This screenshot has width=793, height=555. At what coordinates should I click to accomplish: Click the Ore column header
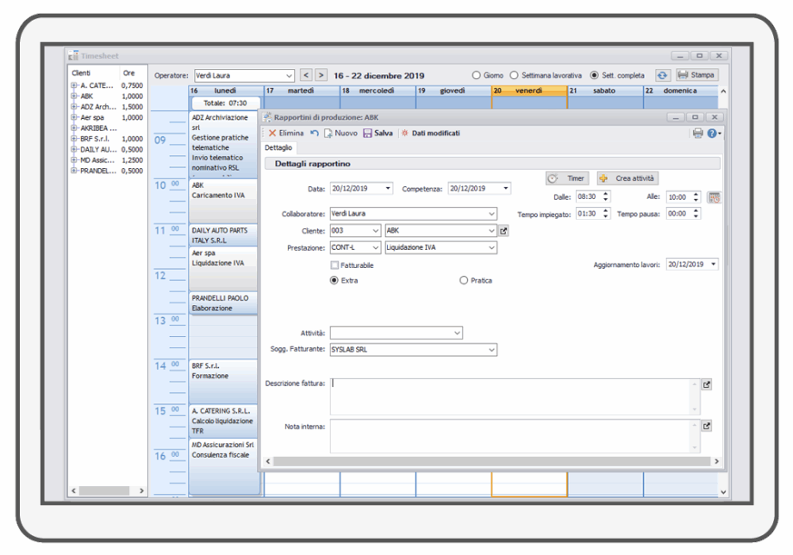(x=129, y=73)
